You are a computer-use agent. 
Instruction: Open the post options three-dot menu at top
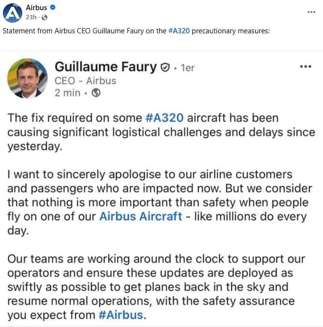click(310, 12)
